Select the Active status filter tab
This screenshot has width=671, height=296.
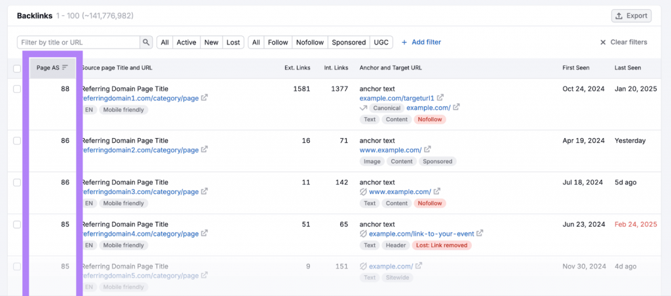point(187,43)
